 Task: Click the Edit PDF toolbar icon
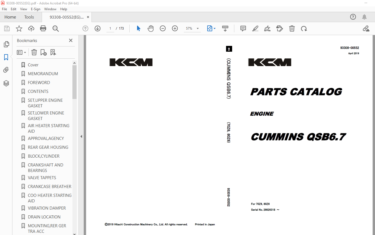click(280, 28)
